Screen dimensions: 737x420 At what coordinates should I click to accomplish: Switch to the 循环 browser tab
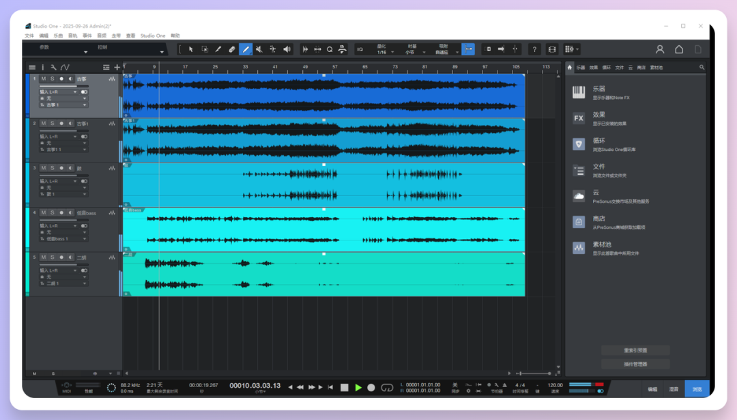pyautogui.click(x=607, y=68)
